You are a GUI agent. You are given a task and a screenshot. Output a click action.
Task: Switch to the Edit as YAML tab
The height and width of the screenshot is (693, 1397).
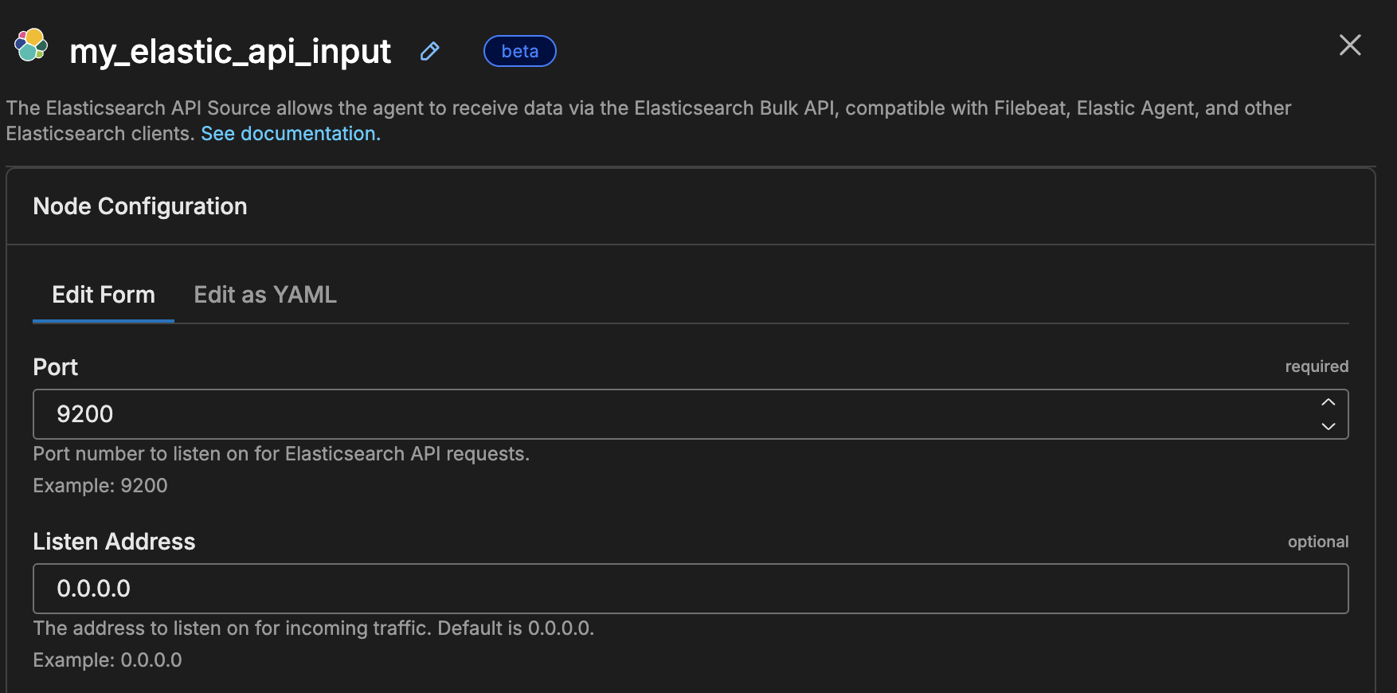coord(264,294)
